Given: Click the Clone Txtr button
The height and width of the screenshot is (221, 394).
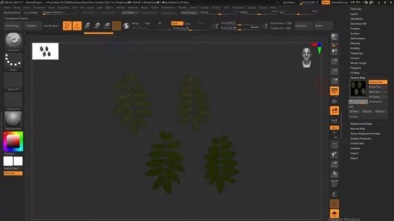Looking at the screenshot, I should tap(377, 87).
